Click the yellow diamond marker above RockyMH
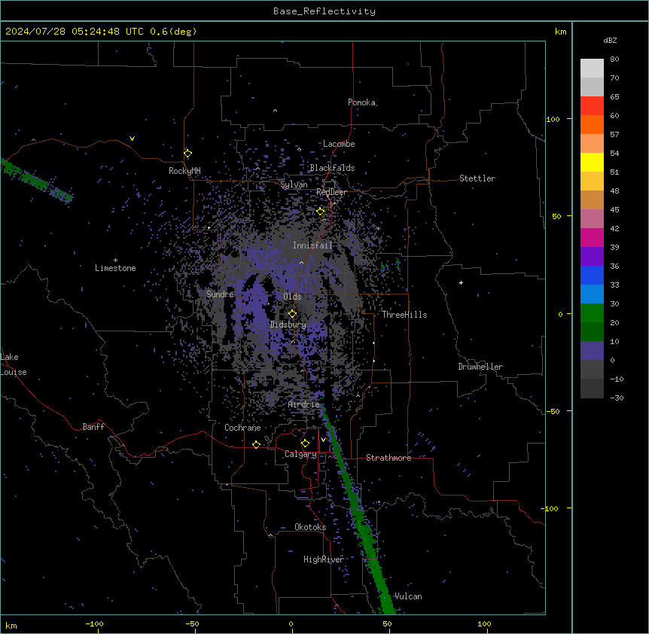 coord(187,154)
